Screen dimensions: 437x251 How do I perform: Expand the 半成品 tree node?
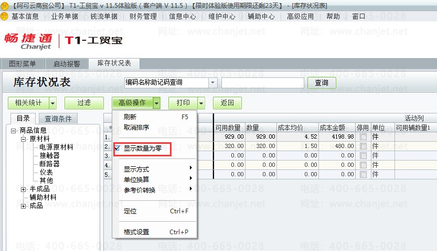tap(24, 189)
